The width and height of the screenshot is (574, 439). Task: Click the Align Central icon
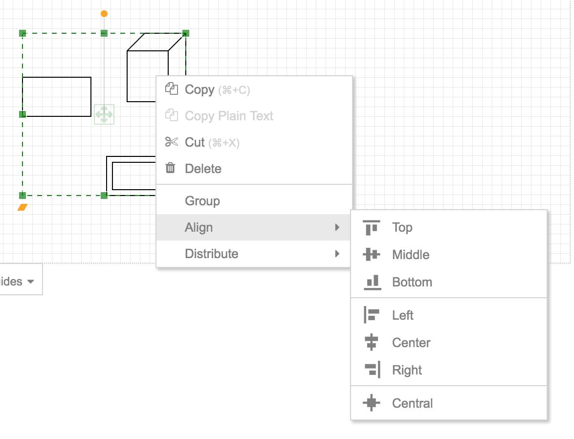click(x=372, y=403)
